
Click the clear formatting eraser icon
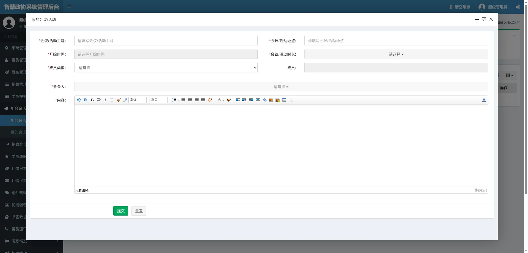pos(125,100)
